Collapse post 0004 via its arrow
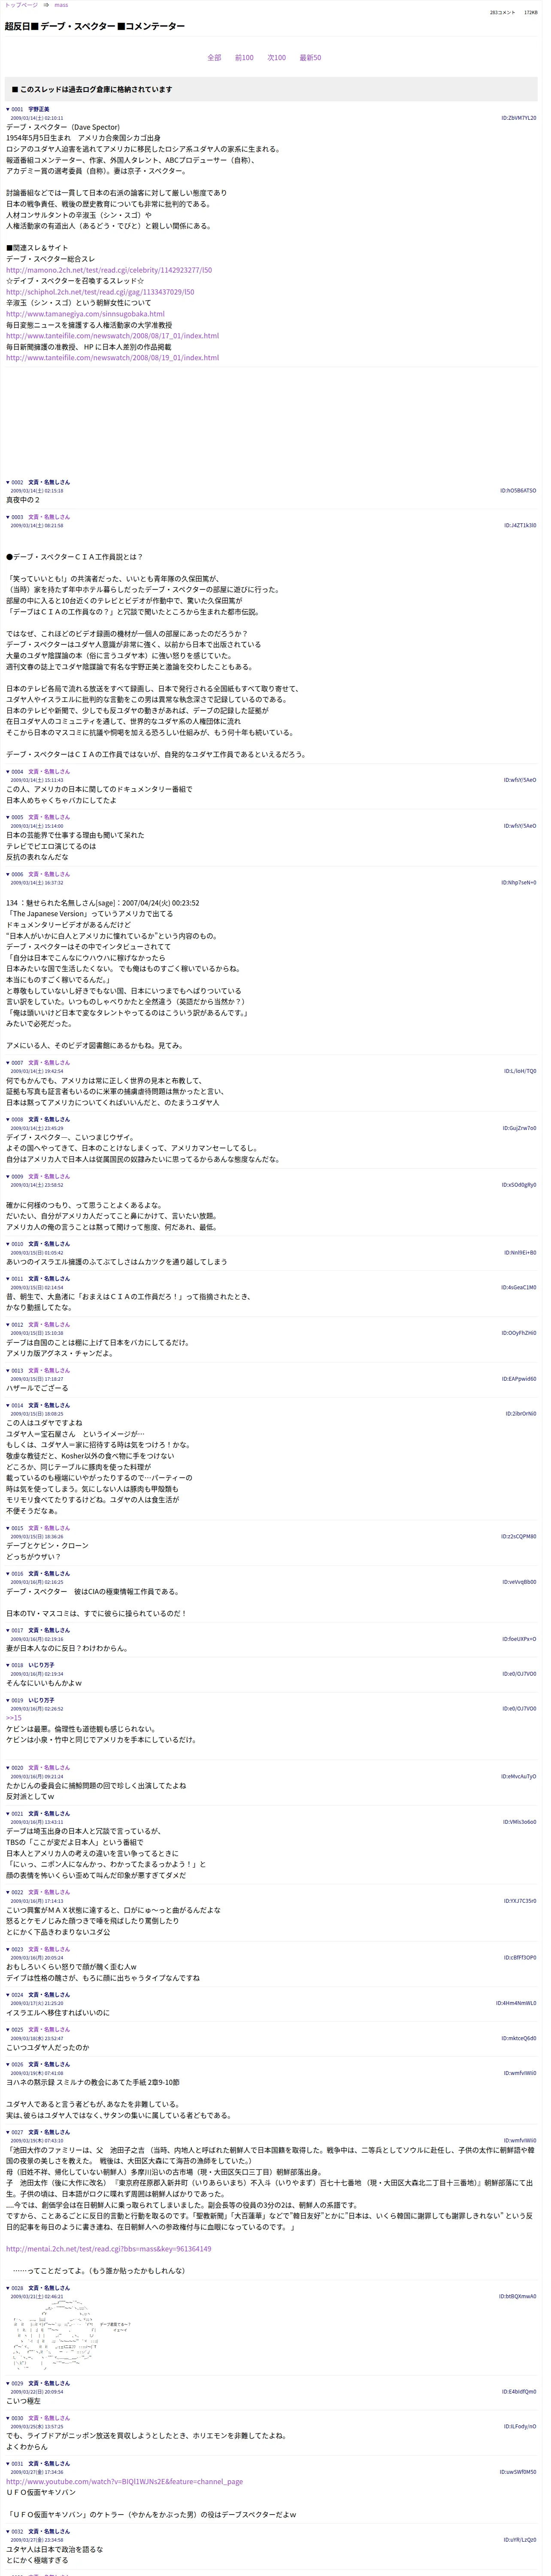551x2576 pixels. [x=8, y=772]
